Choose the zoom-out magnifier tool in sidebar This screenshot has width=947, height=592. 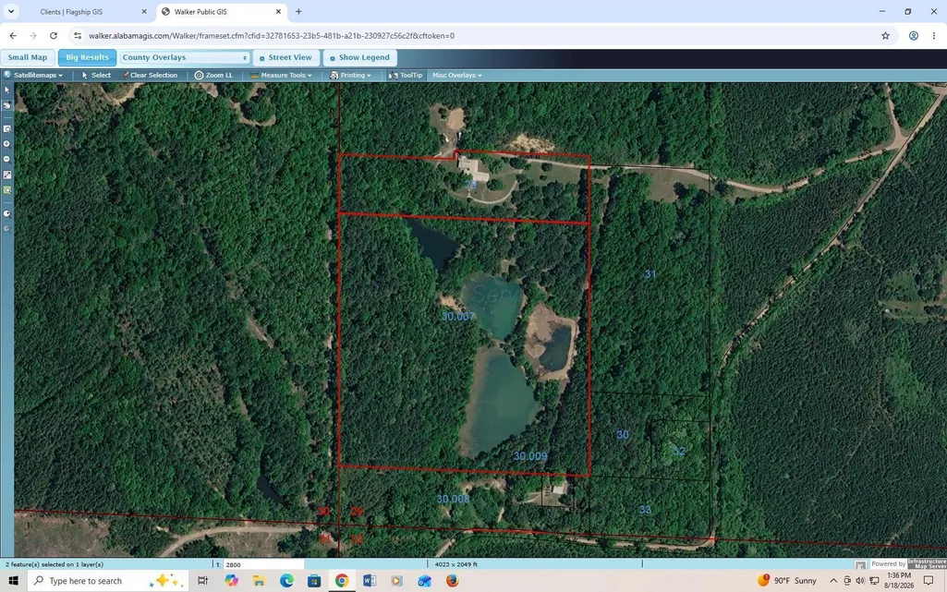6,160
